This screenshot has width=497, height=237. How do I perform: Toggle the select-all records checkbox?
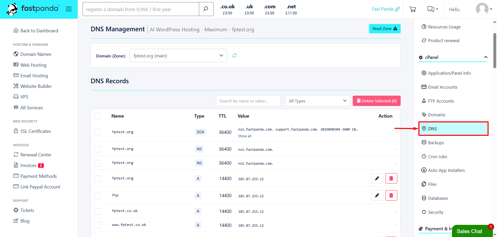point(98,116)
